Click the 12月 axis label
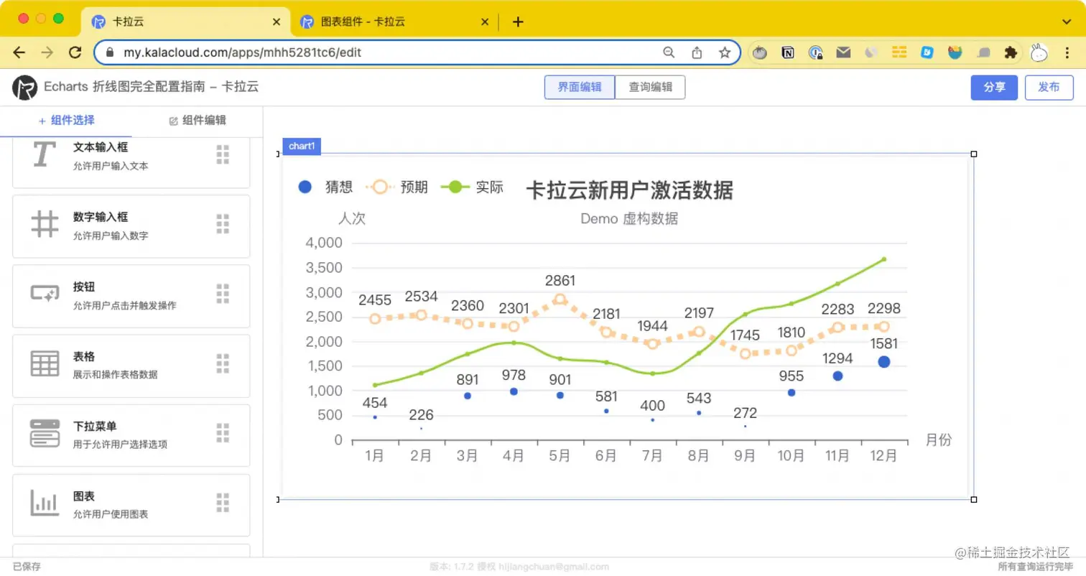Screen dimensions: 1086x576 883,456
